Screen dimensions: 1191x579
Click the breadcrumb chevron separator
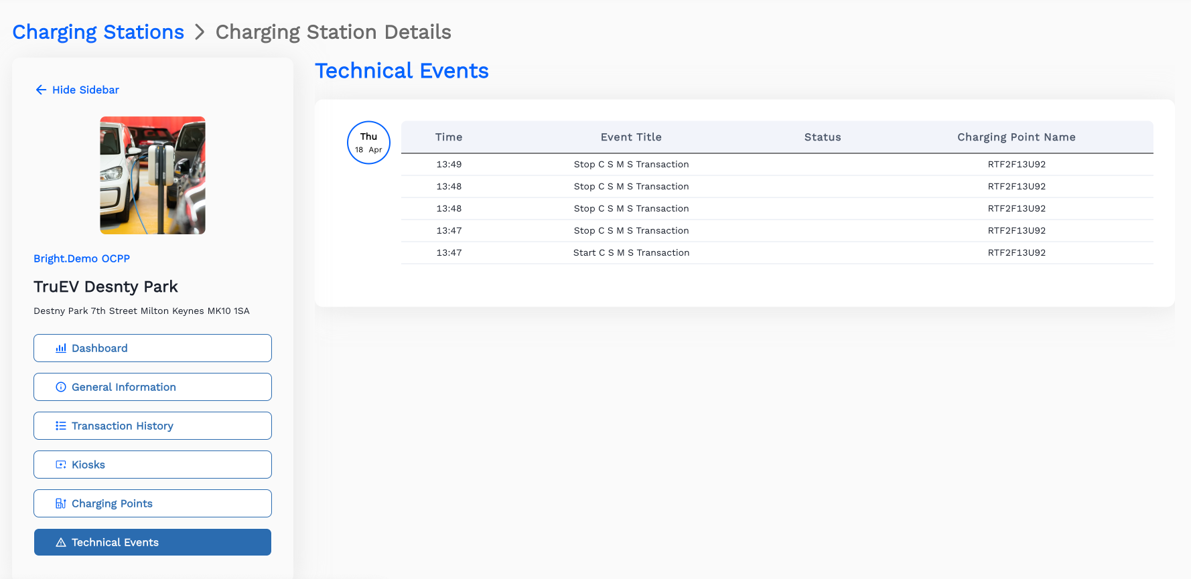[x=200, y=32]
